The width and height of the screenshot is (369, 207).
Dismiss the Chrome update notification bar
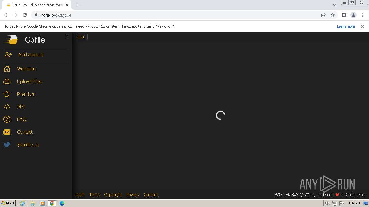pyautogui.click(x=362, y=26)
